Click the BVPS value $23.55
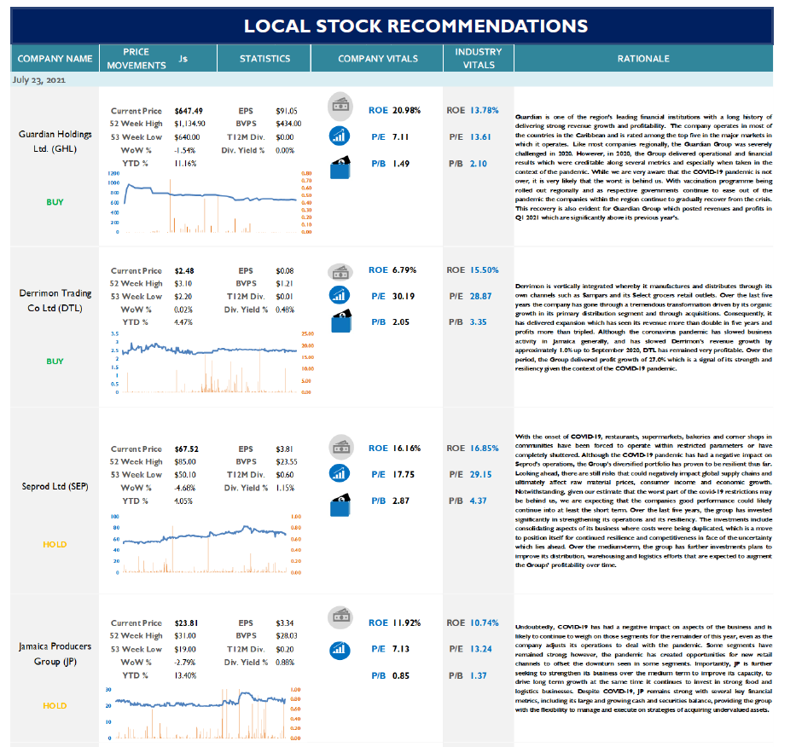 pos(287,462)
